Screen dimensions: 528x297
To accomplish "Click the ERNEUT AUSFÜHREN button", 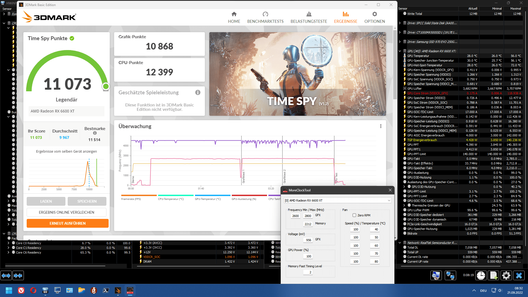I will 67,223.
